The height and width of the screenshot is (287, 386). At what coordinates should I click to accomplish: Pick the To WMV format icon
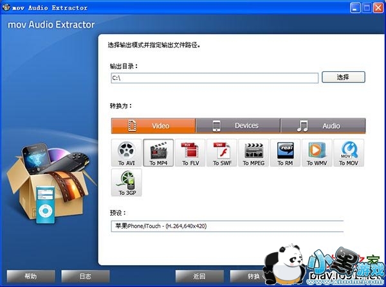point(317,153)
